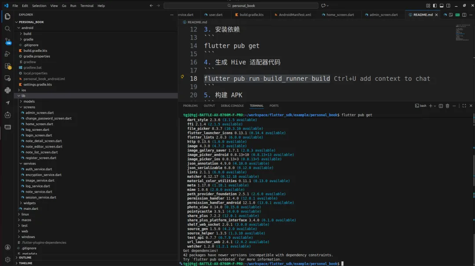Open editor More Actions ellipsis

471,14
